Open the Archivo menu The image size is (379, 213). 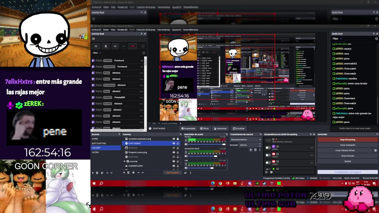click(x=96, y=30)
